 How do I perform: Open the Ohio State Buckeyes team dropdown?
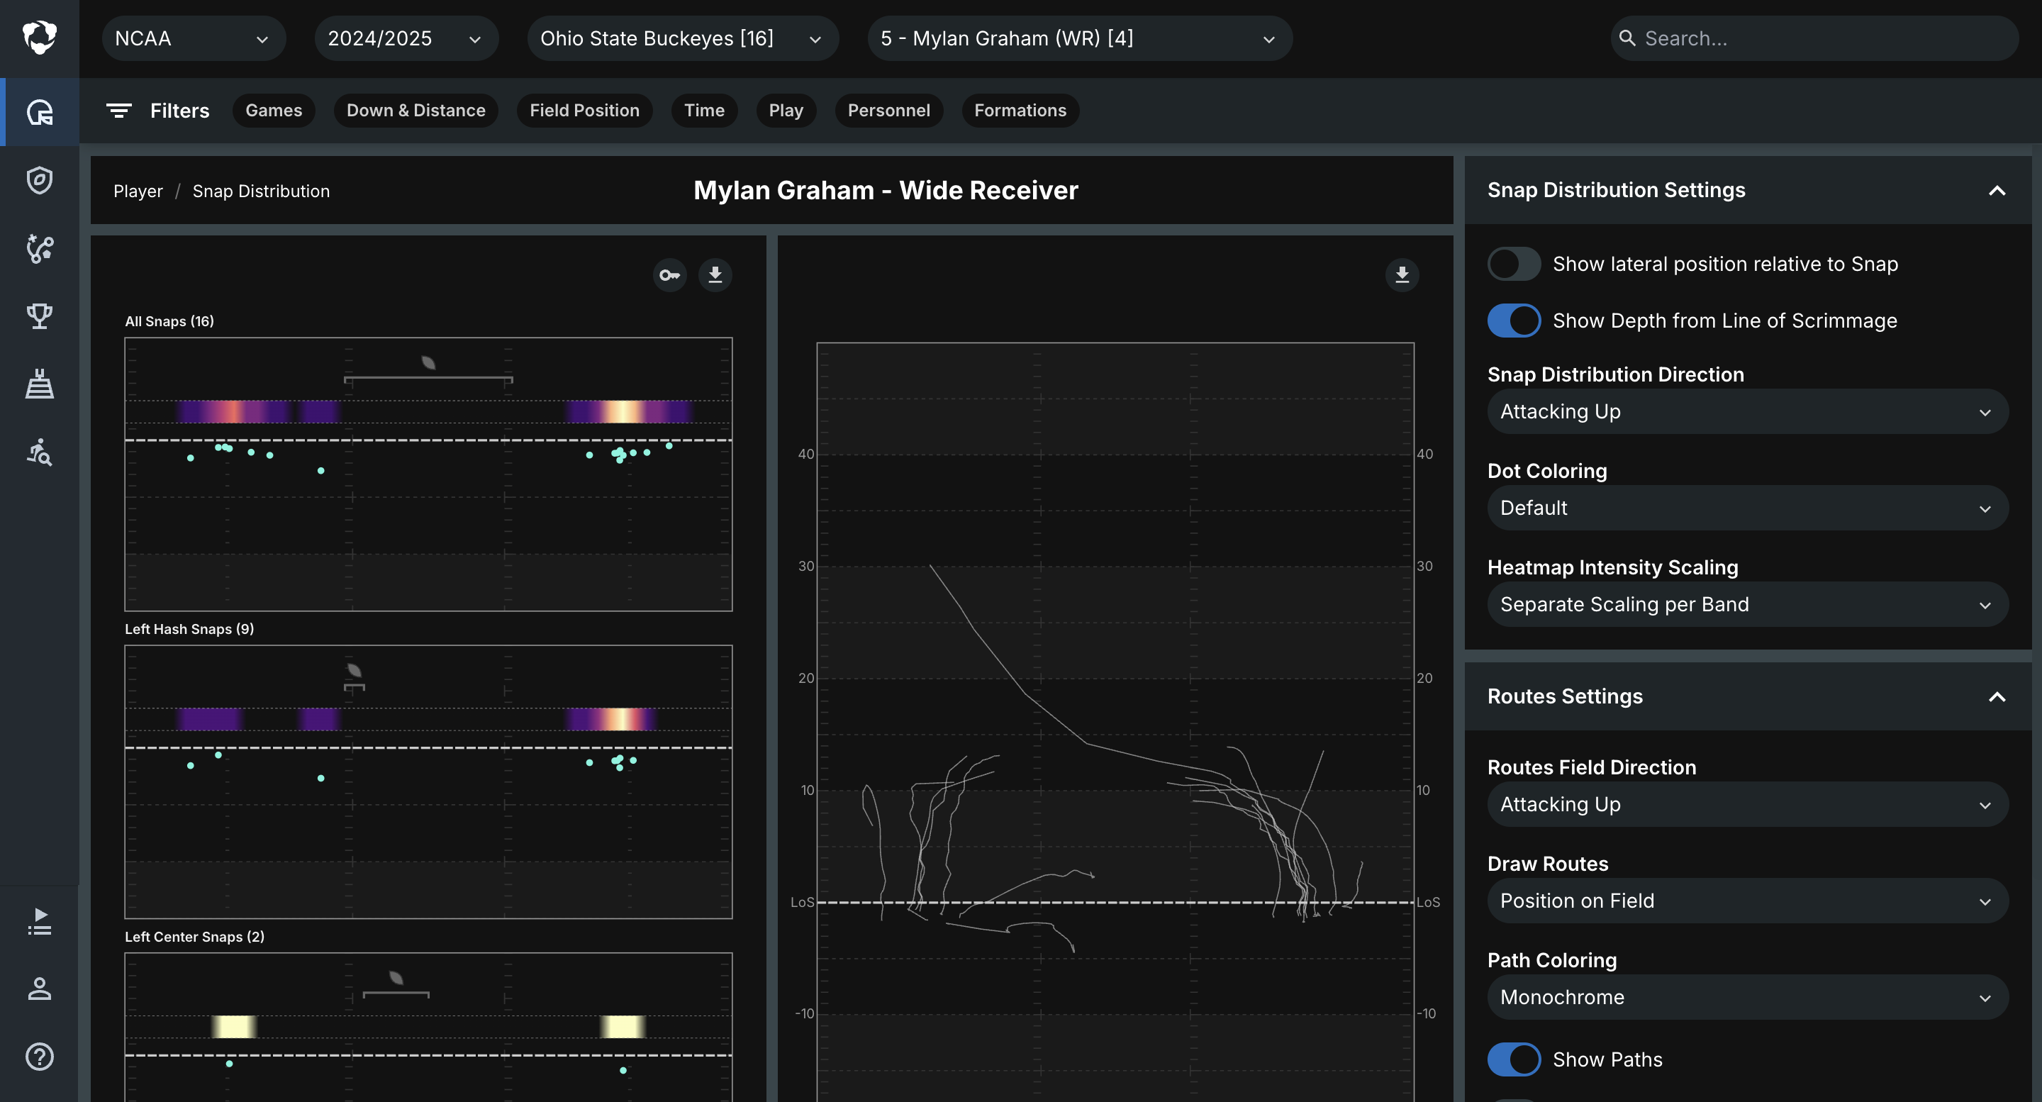[x=683, y=38]
